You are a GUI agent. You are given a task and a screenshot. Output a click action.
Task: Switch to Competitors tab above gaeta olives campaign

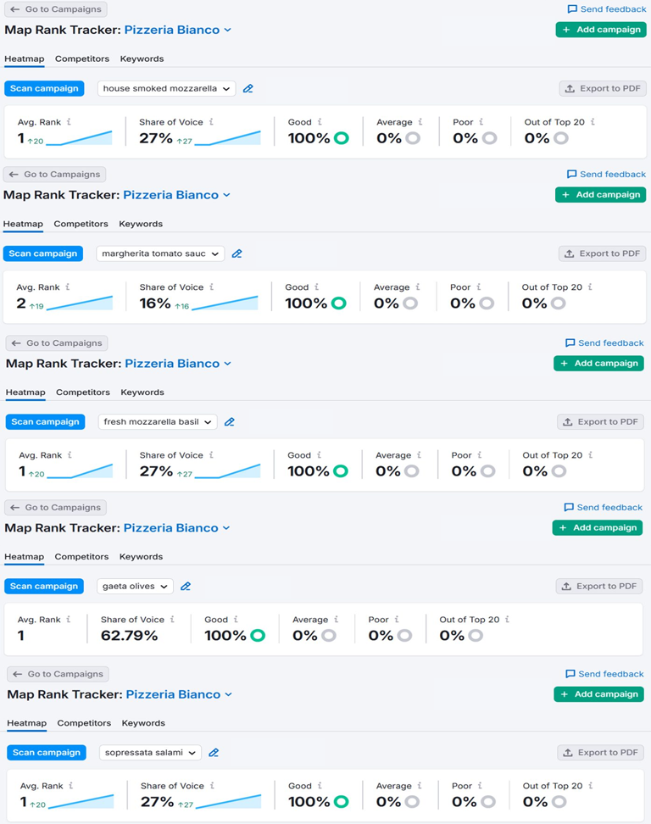[x=81, y=557]
